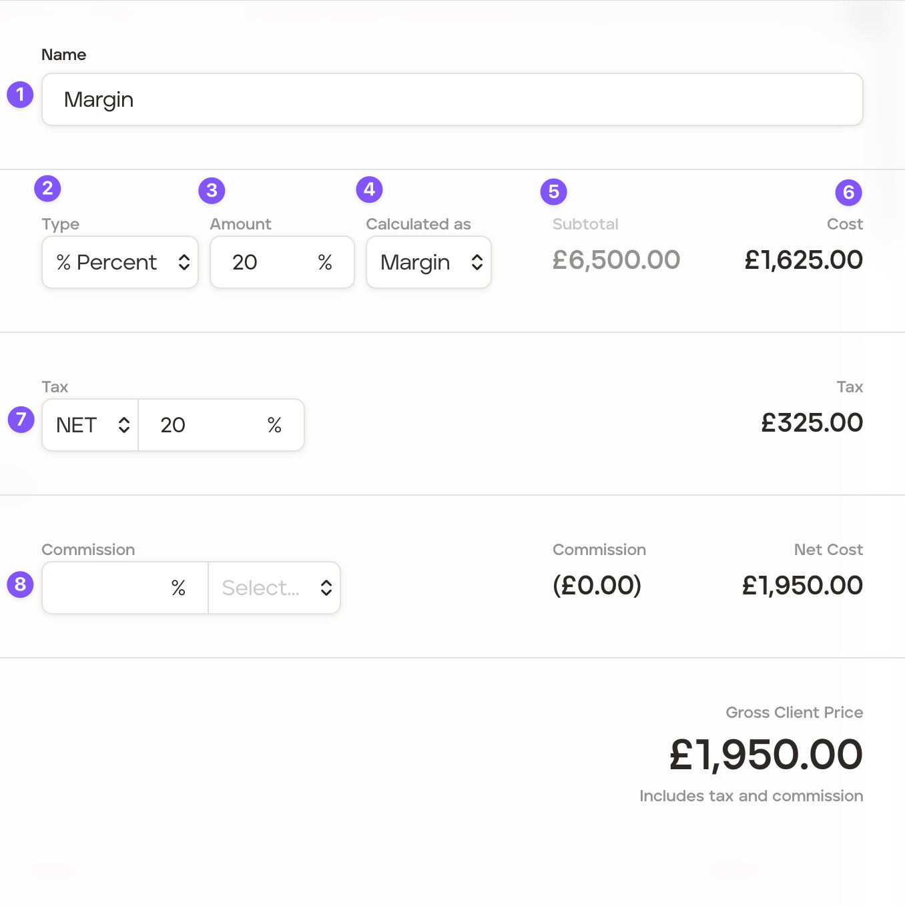Click the purple number 2 badge
The width and height of the screenshot is (905, 906).
47,189
